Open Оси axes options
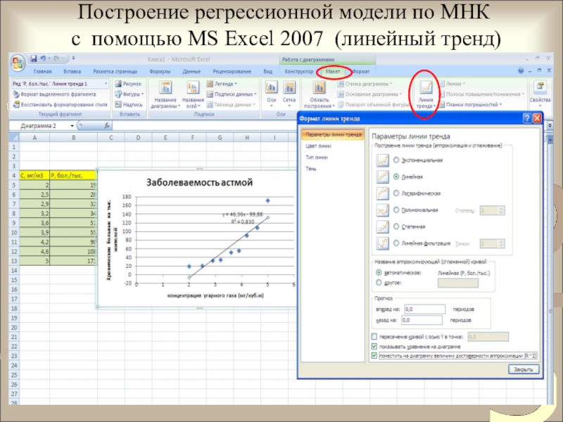 point(271,94)
